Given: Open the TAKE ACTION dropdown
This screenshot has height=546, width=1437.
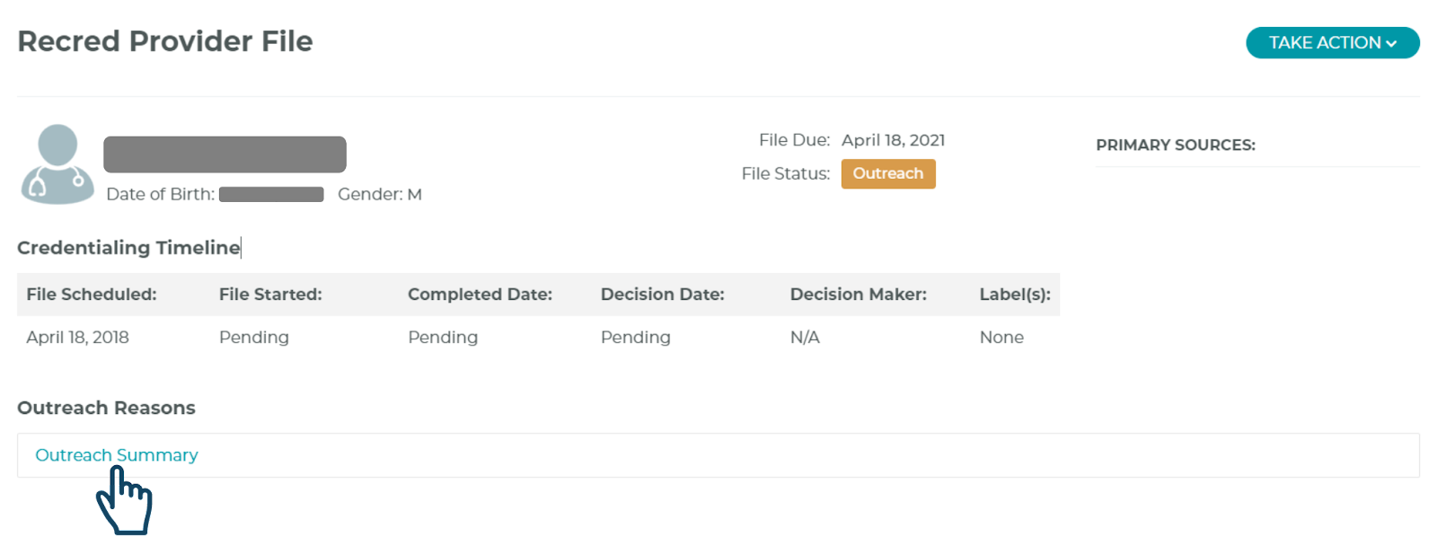Looking at the screenshot, I should click(x=1325, y=42).
